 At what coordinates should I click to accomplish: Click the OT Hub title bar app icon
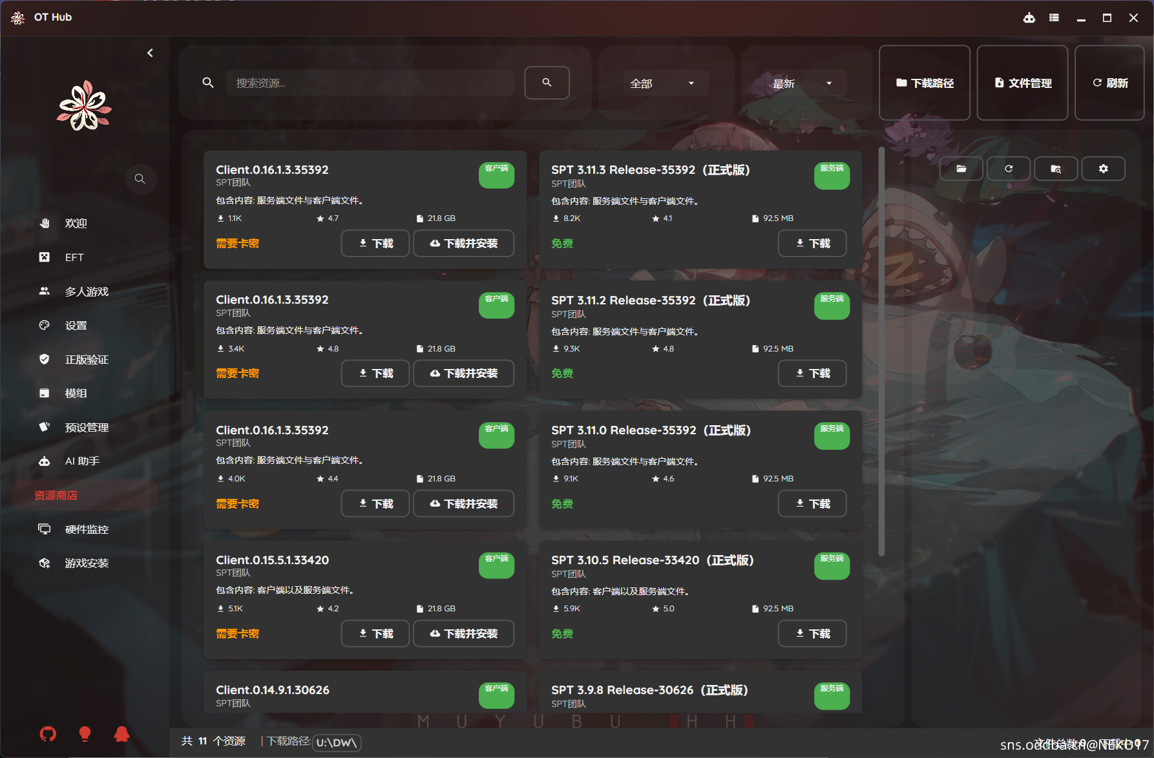[18, 17]
